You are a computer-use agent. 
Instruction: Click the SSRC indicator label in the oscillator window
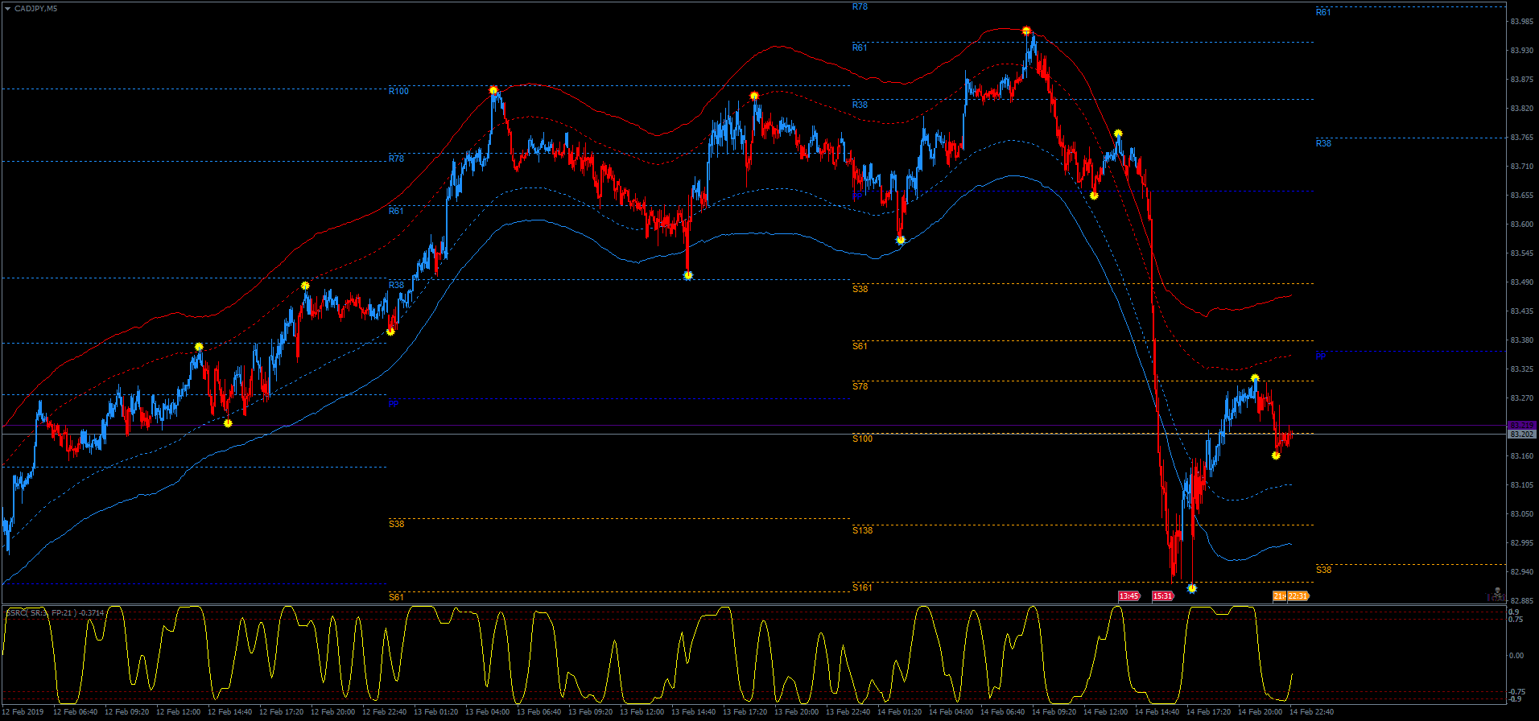point(55,613)
